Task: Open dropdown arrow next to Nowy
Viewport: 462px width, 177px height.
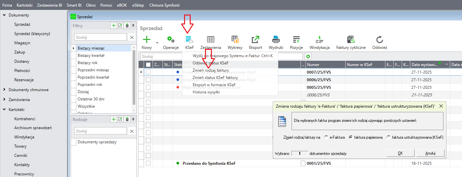Action: point(157,43)
